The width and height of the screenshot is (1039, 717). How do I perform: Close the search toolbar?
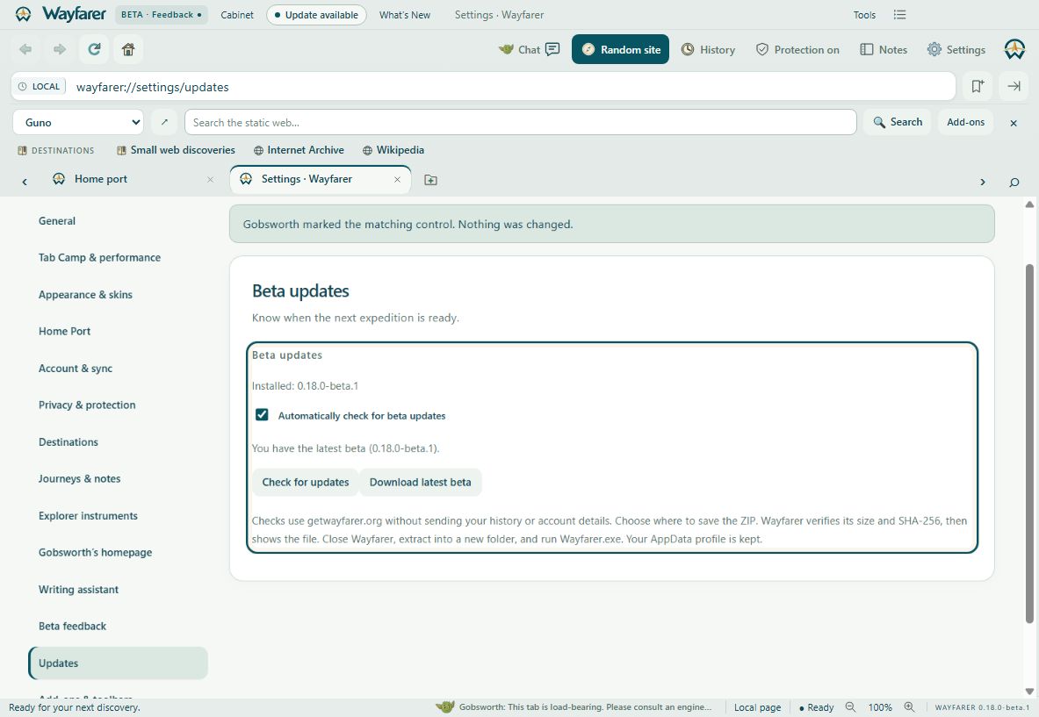click(x=1014, y=123)
